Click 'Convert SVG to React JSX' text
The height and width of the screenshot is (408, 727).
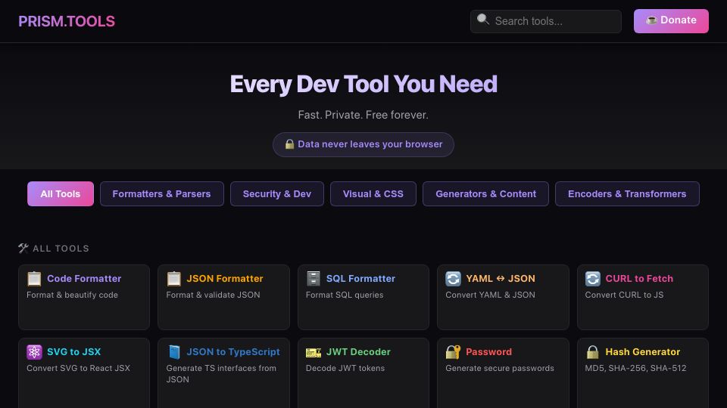78,368
